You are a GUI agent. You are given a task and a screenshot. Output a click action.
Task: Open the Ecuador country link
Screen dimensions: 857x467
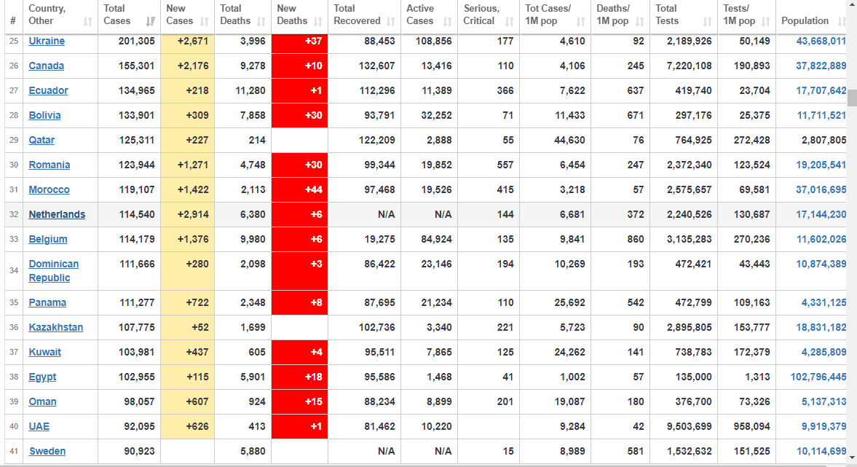click(x=49, y=90)
